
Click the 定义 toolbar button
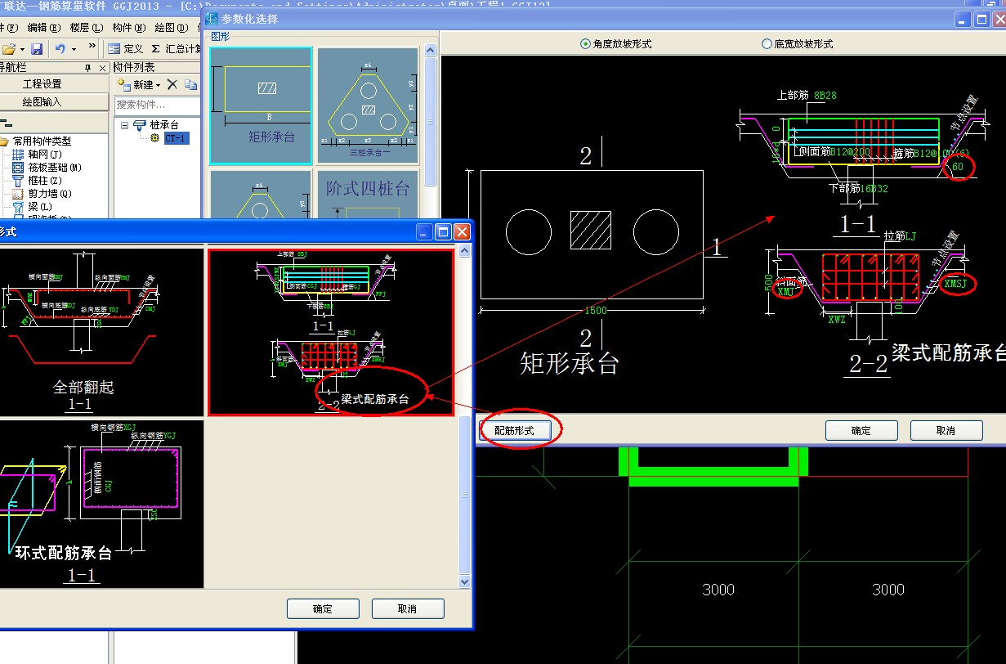tap(125, 49)
